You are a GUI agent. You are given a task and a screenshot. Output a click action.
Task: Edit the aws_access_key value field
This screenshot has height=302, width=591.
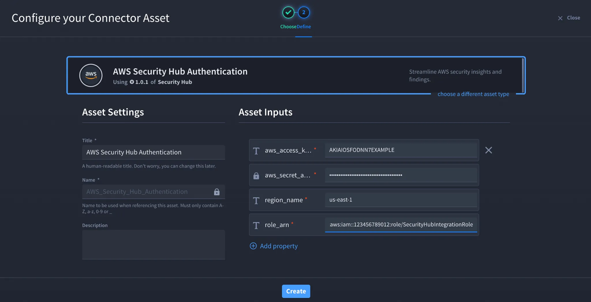pos(401,150)
